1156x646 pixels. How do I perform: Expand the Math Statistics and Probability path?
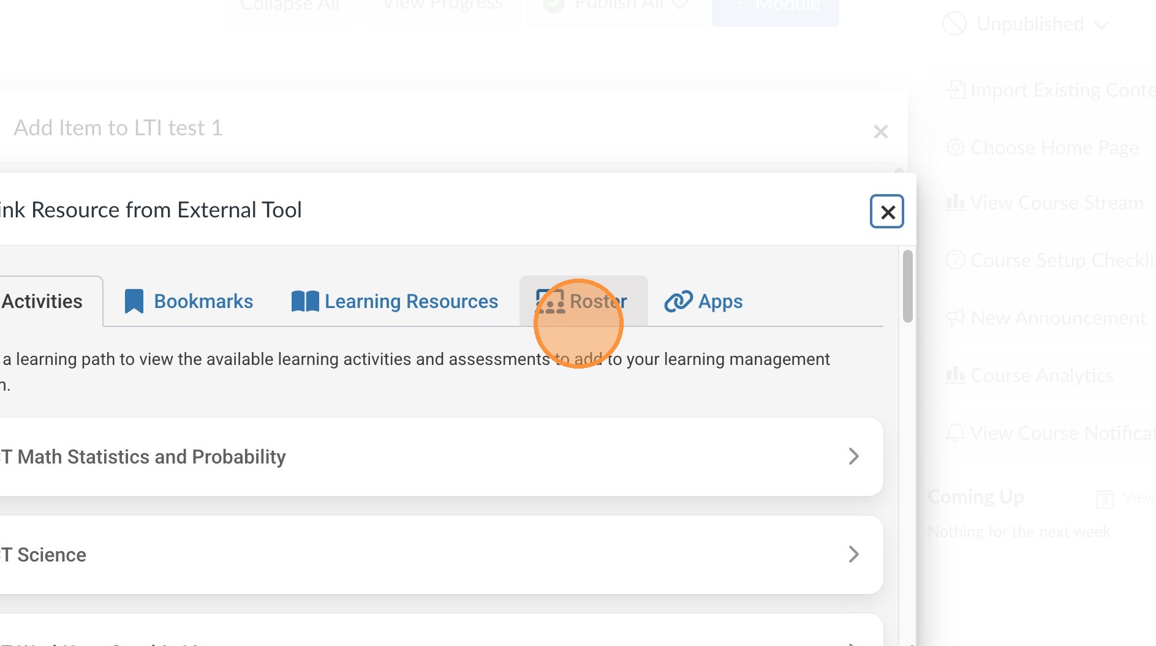coord(853,456)
